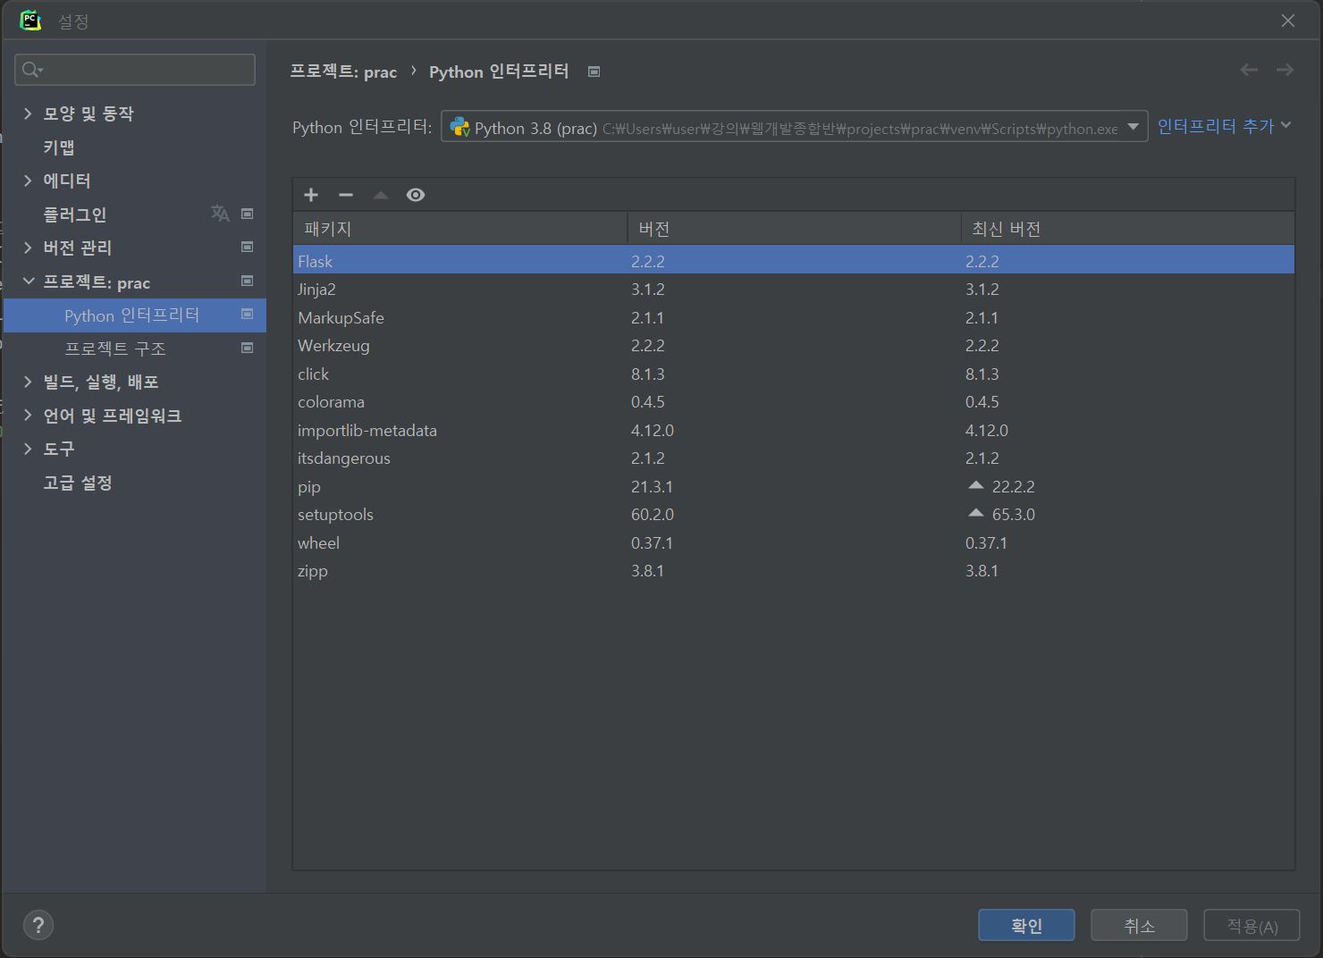This screenshot has width=1323, height=958.
Task: Click the 적용(A) button
Action: (1251, 925)
